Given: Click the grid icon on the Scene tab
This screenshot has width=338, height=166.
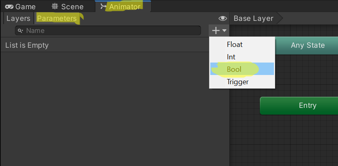Looking at the screenshot, I should pyautogui.click(x=55, y=7).
